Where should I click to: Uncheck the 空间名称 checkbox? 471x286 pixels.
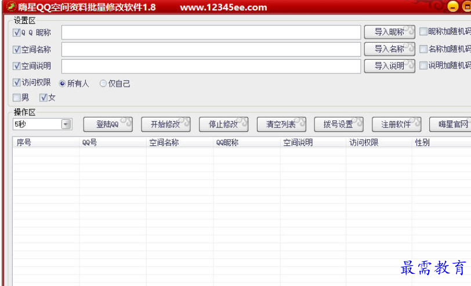[17, 49]
